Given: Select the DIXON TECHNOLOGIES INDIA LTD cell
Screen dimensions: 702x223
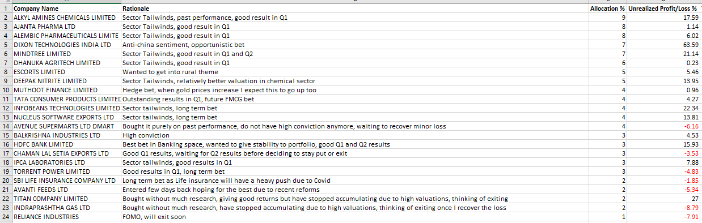Looking at the screenshot, I should point(66,45).
